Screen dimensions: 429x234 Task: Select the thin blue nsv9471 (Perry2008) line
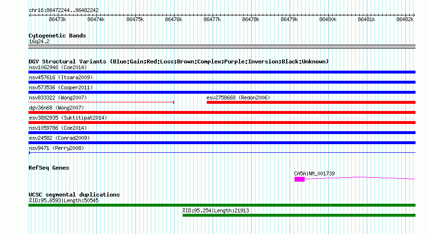(222, 153)
